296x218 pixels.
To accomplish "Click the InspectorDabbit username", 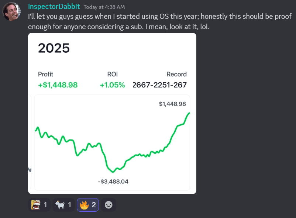I will [x=54, y=7].
